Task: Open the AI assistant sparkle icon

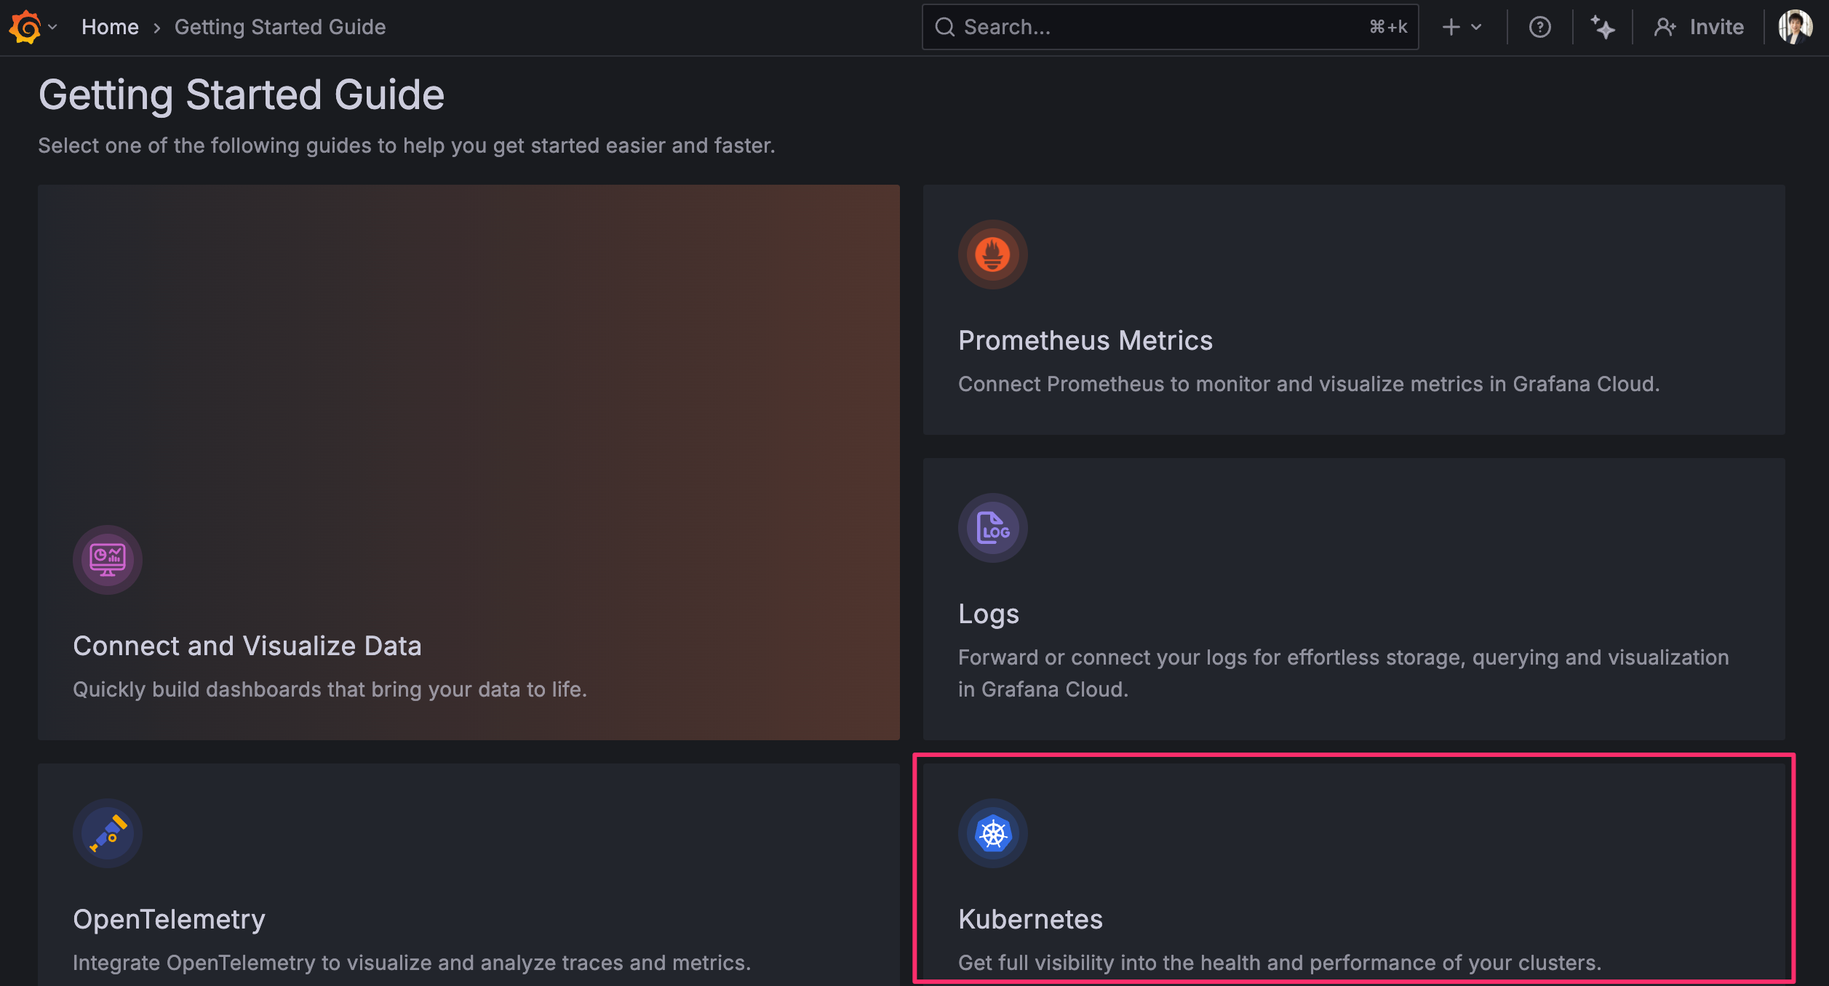Action: click(x=1602, y=27)
